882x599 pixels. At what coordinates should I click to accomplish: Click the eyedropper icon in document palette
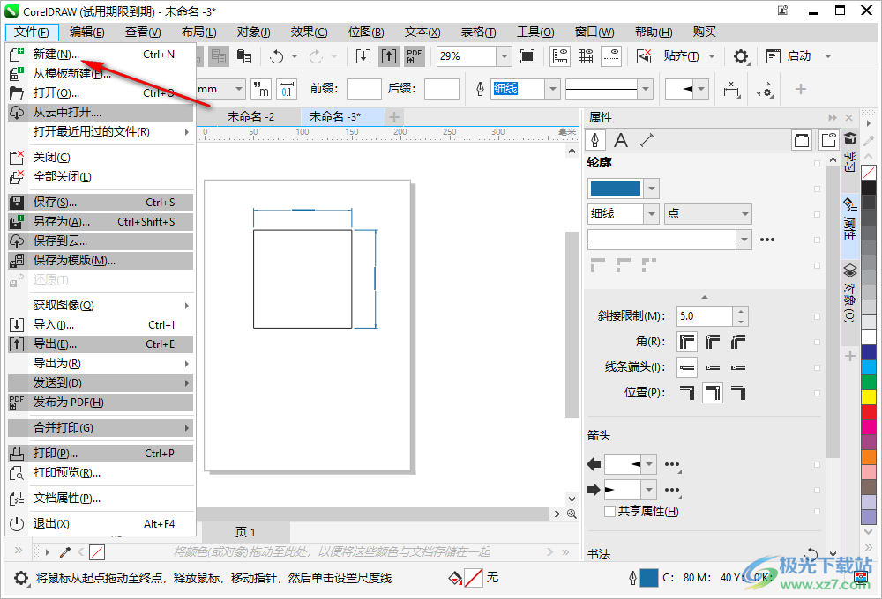coord(65,552)
